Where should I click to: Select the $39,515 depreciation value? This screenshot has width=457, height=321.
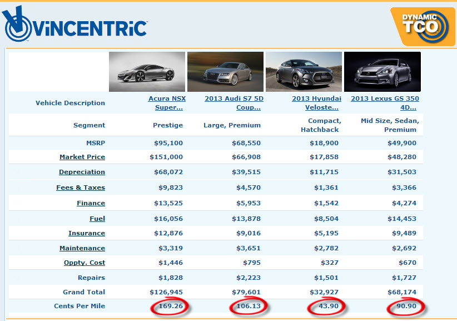point(246,172)
